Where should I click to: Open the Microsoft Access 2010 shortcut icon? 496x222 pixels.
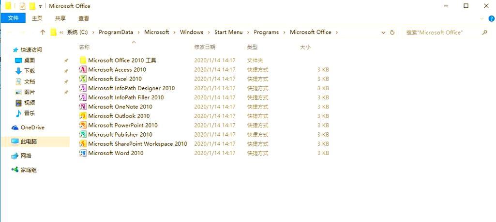pyautogui.click(x=83, y=70)
